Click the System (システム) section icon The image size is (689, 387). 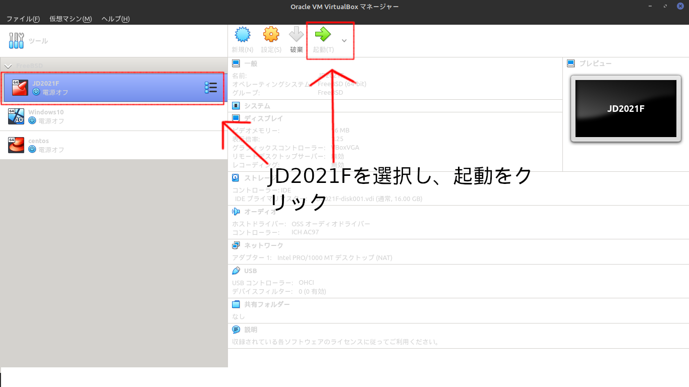236,106
